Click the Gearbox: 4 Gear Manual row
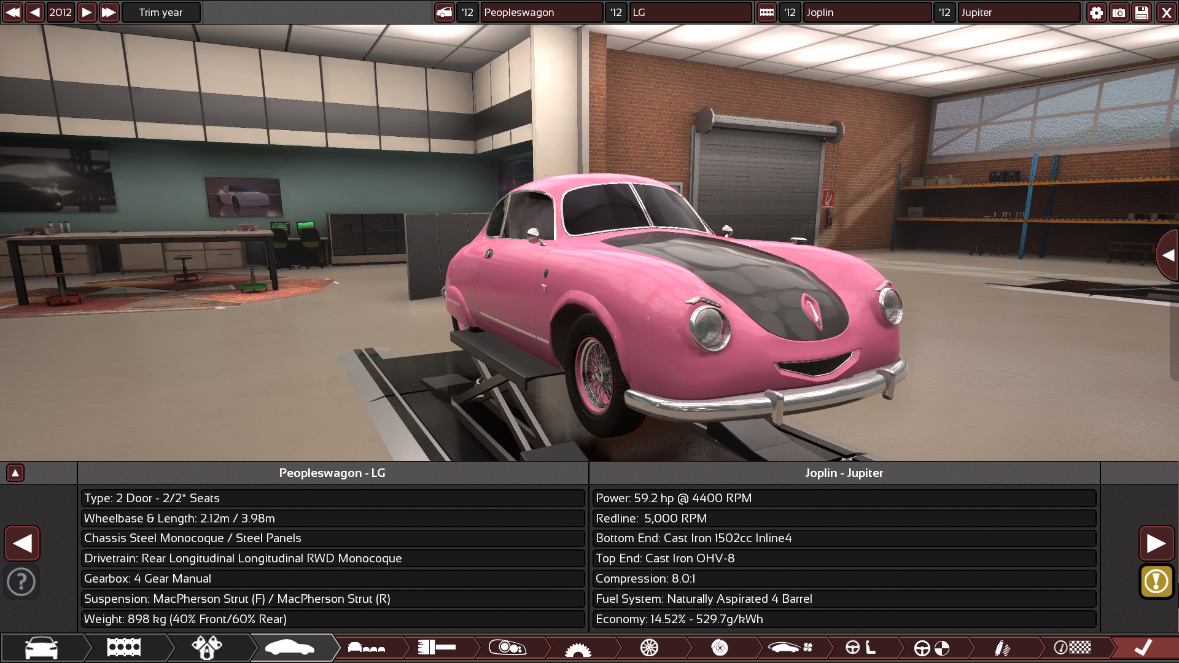1179x663 pixels. pos(332,579)
